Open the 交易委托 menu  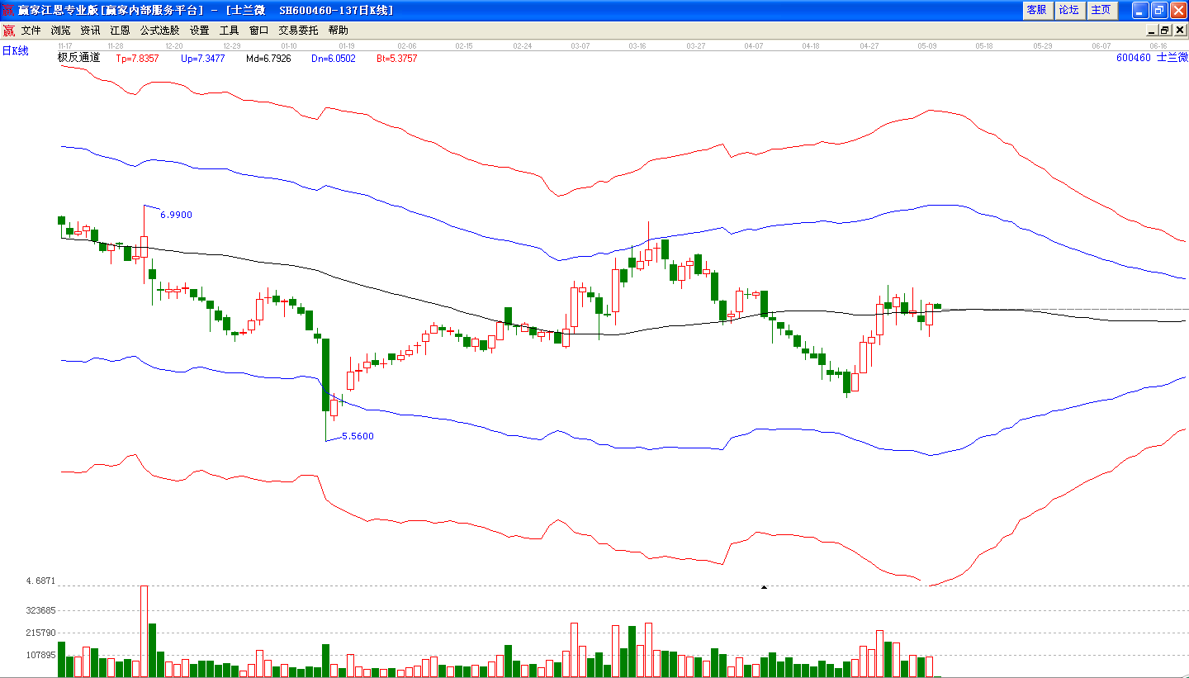pos(298,31)
